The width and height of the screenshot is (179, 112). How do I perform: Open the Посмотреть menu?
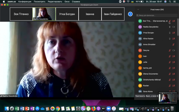coord(39,2)
